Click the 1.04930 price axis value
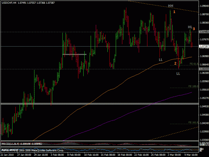The height and width of the screenshot is (157, 209). click(204, 106)
